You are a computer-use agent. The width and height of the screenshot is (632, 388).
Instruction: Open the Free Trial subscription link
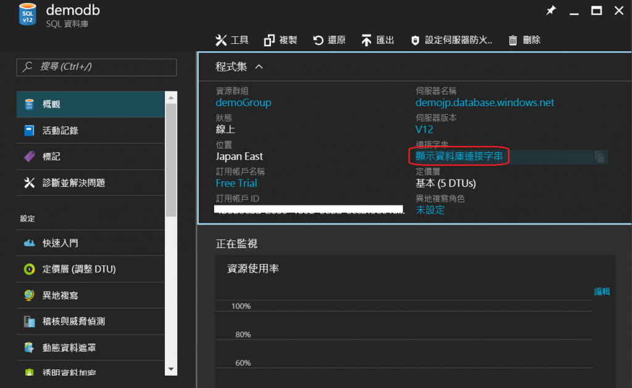tap(236, 183)
